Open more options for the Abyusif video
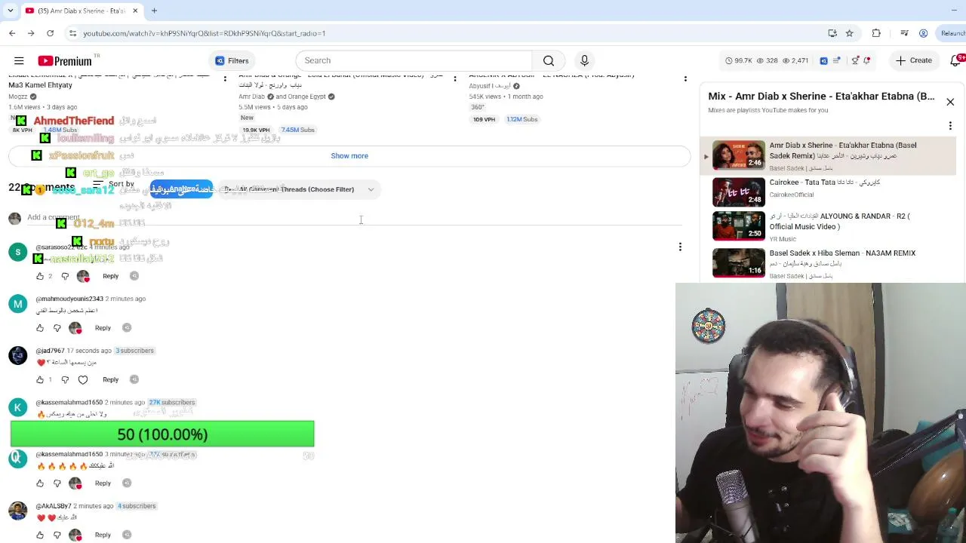 pos(685,78)
